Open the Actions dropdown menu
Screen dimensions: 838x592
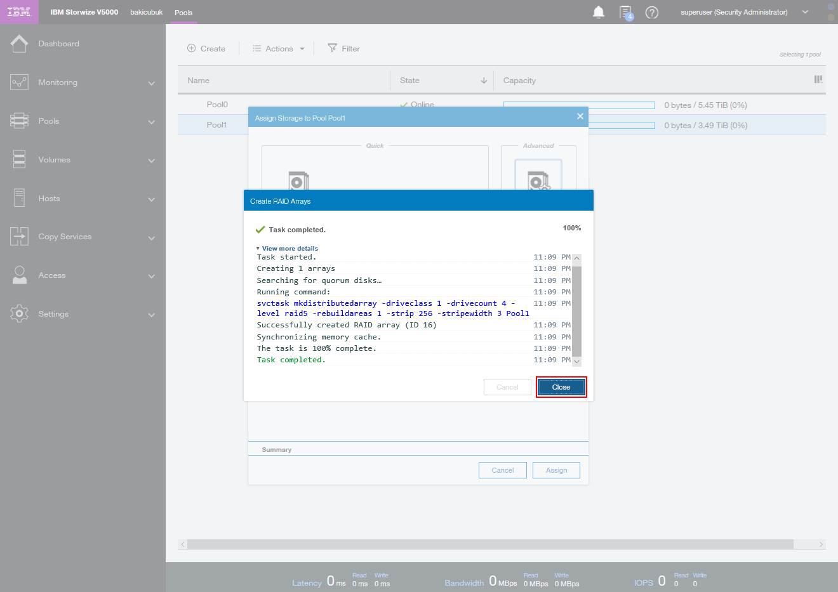tap(279, 48)
